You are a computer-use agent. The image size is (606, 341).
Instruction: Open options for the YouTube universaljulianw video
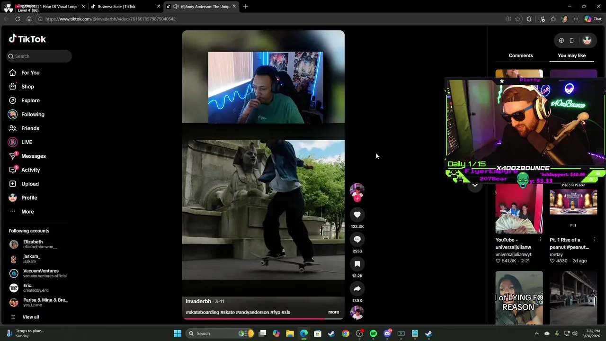pyautogui.click(x=540, y=240)
